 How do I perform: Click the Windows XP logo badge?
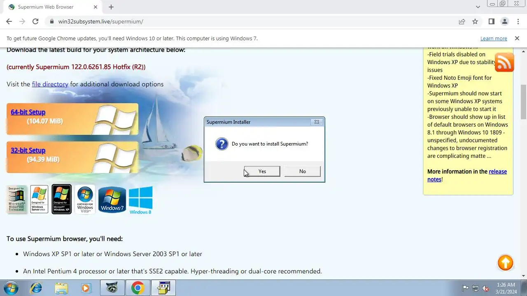61,199
